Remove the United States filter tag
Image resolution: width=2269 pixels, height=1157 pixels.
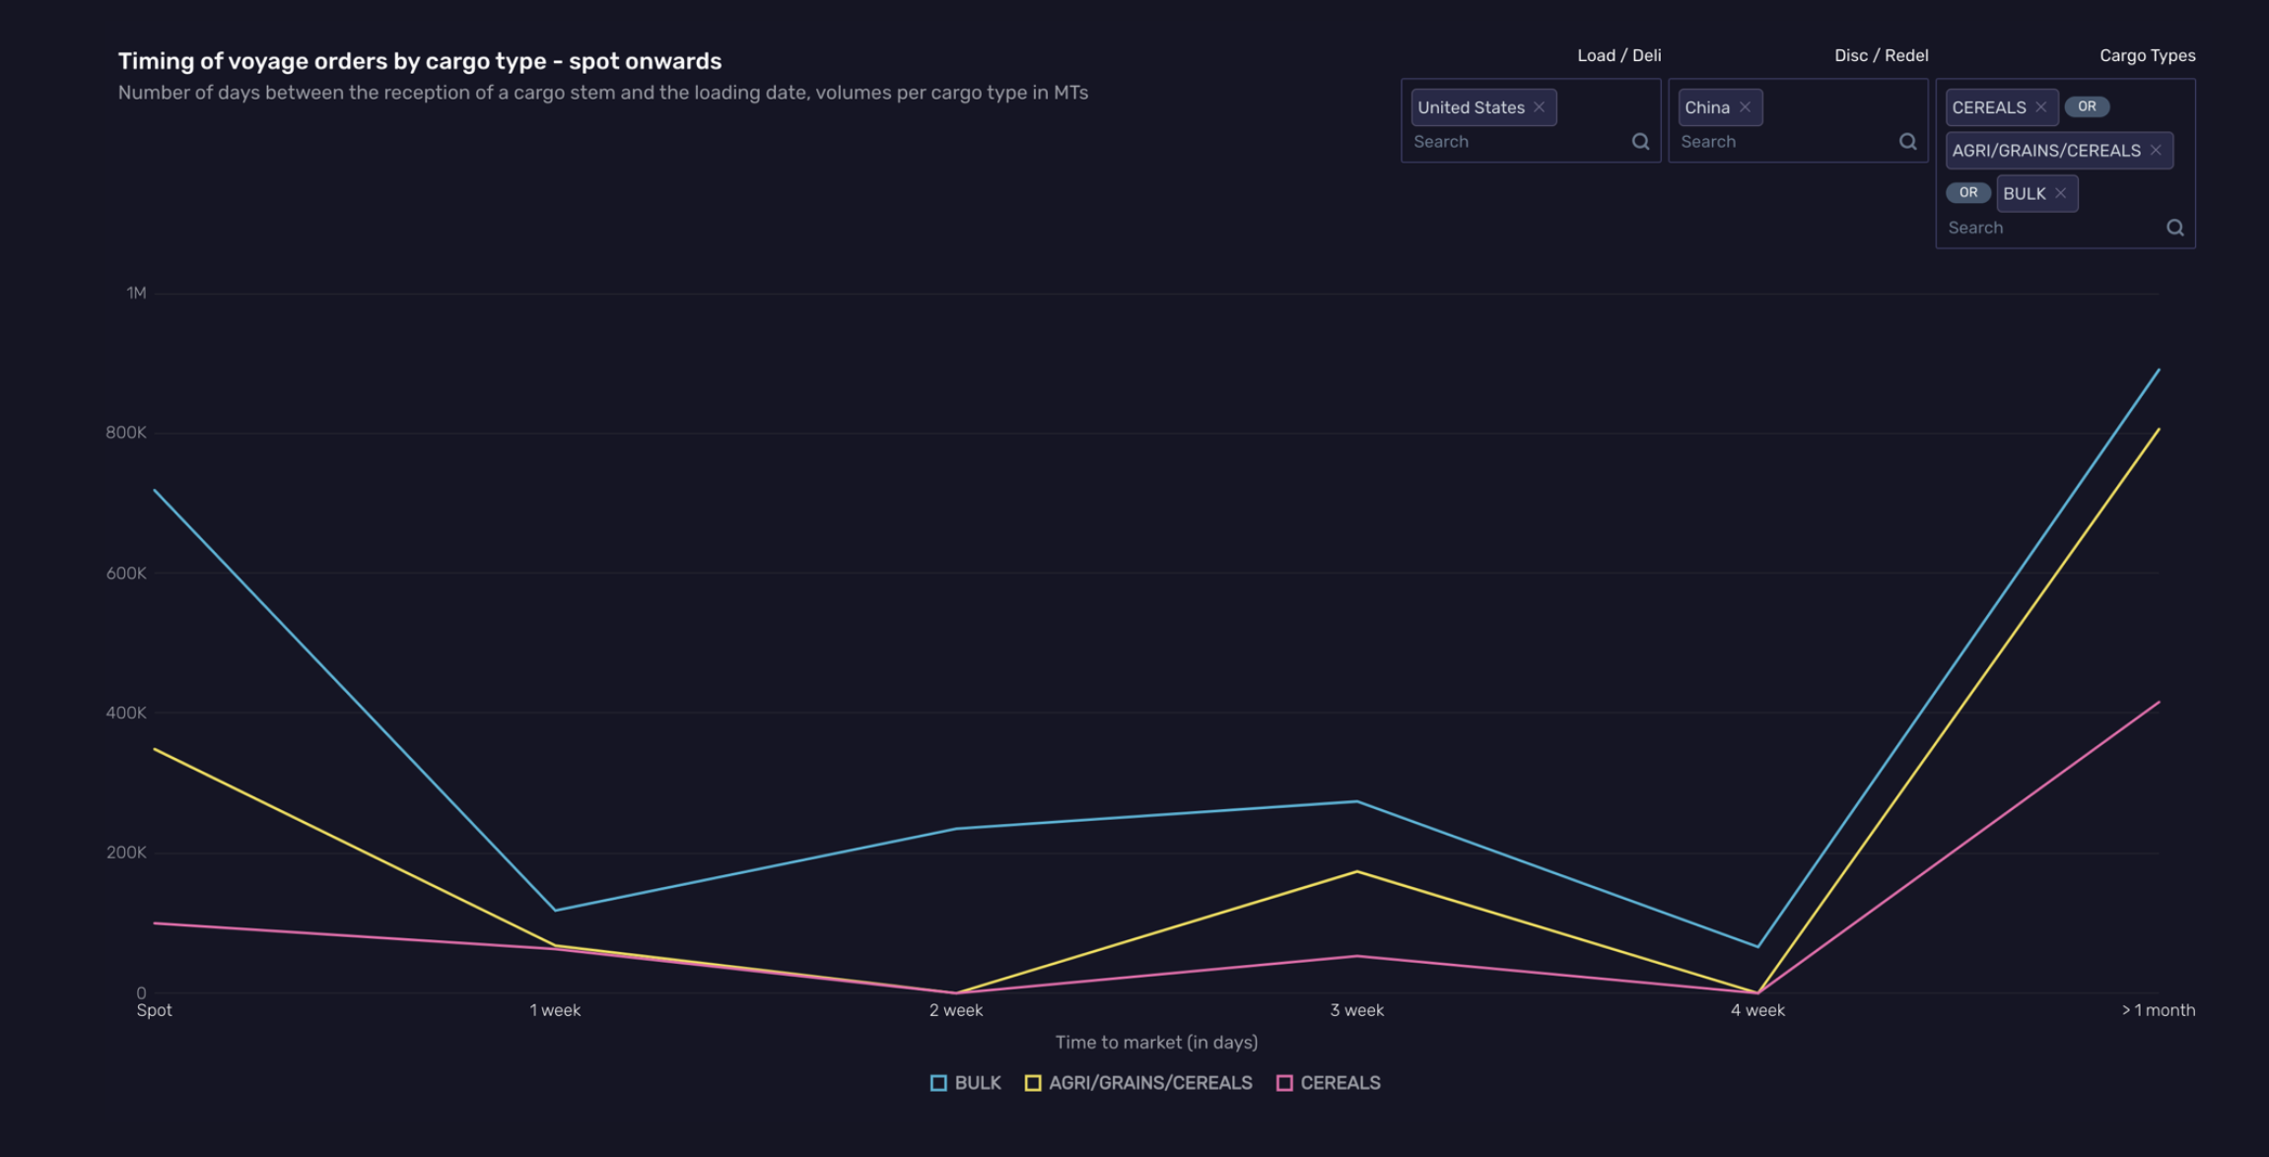click(1539, 107)
